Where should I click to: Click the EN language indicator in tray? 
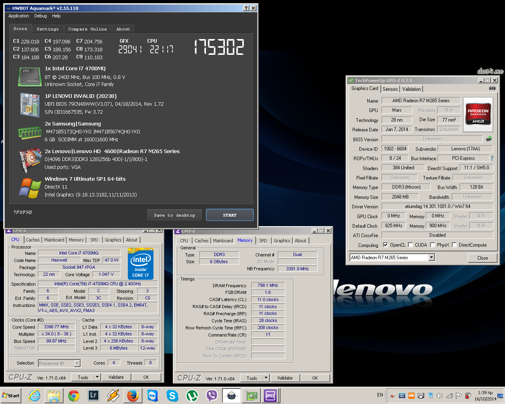[x=380, y=395]
